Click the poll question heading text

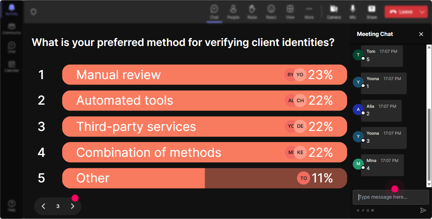coord(183,42)
